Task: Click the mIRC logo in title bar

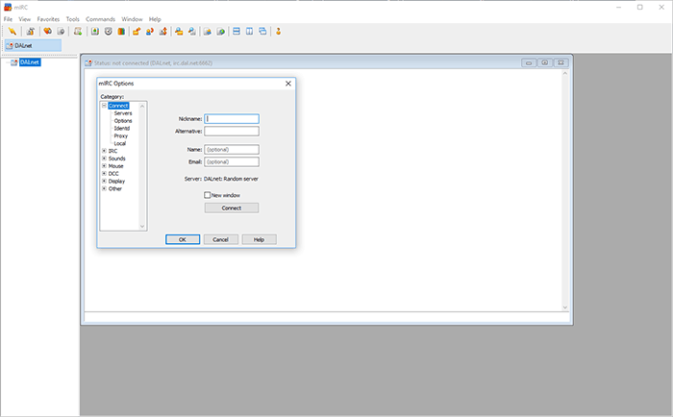Action: (x=8, y=7)
